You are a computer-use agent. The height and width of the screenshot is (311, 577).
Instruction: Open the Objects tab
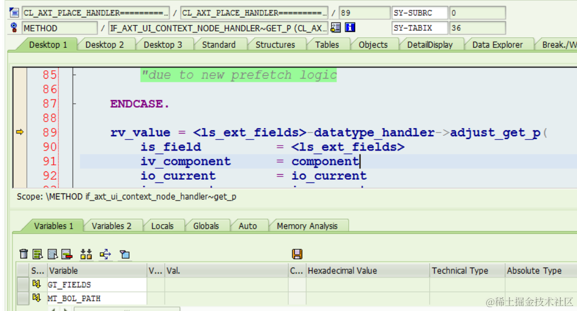click(x=373, y=45)
